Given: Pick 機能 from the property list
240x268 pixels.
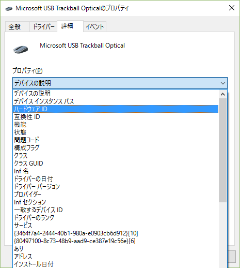Looking at the screenshot, I should point(116,125).
